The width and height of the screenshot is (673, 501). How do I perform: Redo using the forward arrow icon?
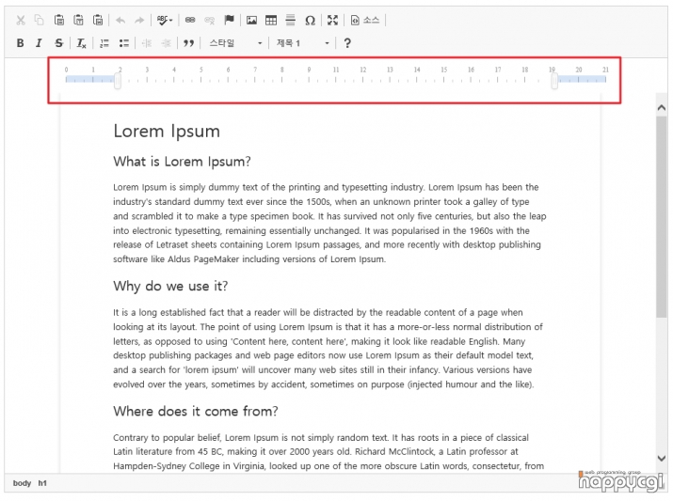pos(139,20)
